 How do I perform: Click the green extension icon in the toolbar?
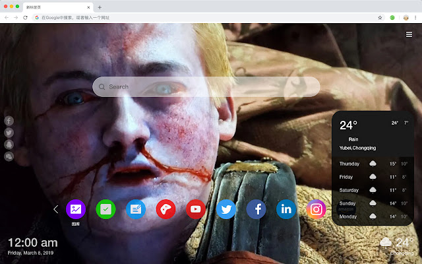click(x=392, y=18)
